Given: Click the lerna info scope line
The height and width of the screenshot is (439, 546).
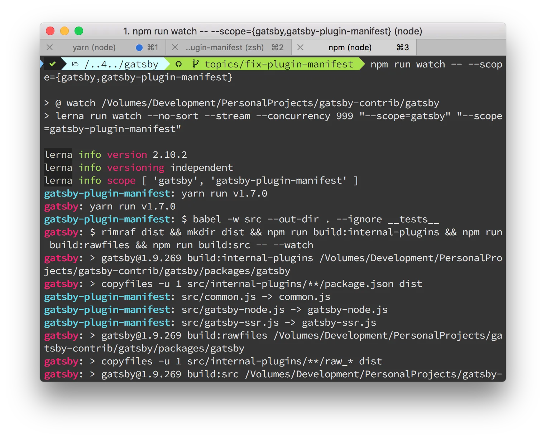Looking at the screenshot, I should 201,180.
